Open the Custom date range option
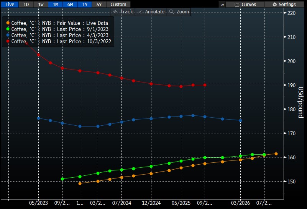This screenshot has width=307, height=209. [x=118, y=4]
